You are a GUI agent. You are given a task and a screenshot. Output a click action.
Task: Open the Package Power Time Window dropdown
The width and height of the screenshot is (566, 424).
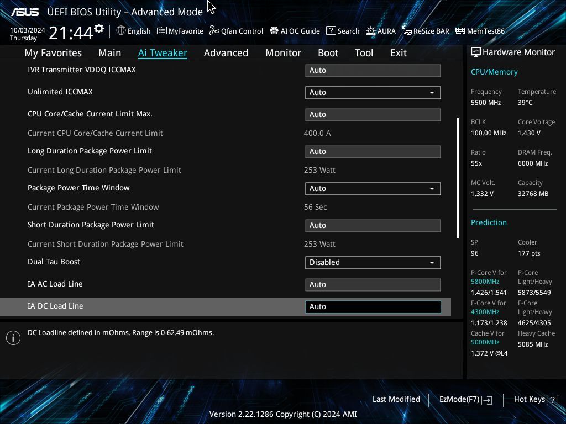click(x=373, y=189)
